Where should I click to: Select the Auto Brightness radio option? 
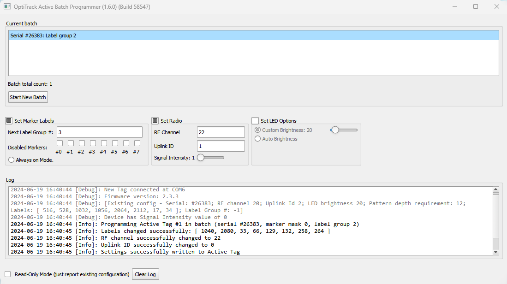(258, 139)
